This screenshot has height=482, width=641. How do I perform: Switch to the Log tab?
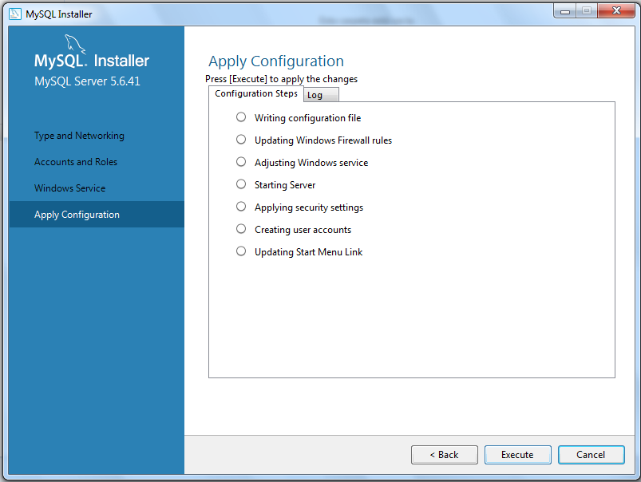(x=321, y=95)
